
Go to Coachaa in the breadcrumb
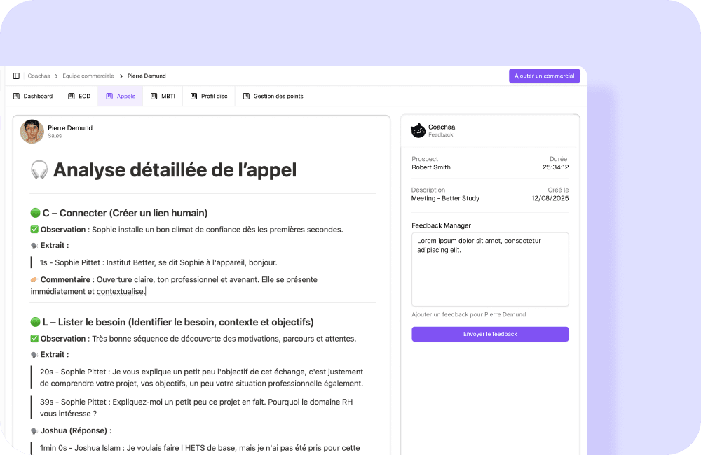coord(39,76)
